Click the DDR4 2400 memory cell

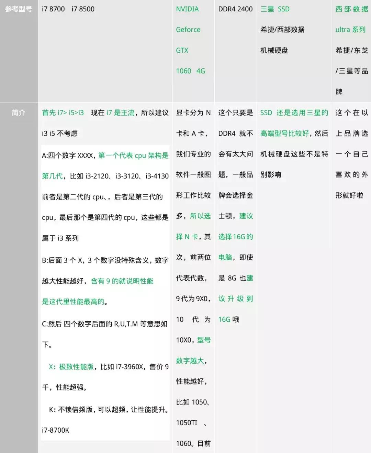coord(235,9)
